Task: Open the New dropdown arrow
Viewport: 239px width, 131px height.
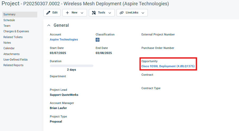Action: tap(82, 13)
